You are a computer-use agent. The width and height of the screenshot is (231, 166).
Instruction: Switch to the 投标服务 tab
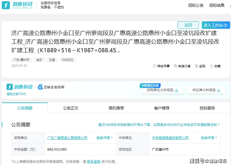click(x=207, y=108)
